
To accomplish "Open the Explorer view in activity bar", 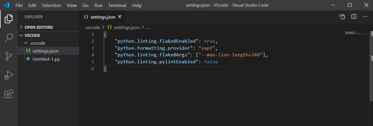I will click(x=9, y=19).
